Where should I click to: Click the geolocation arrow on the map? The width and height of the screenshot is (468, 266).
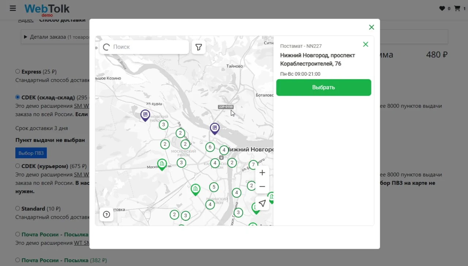click(262, 204)
